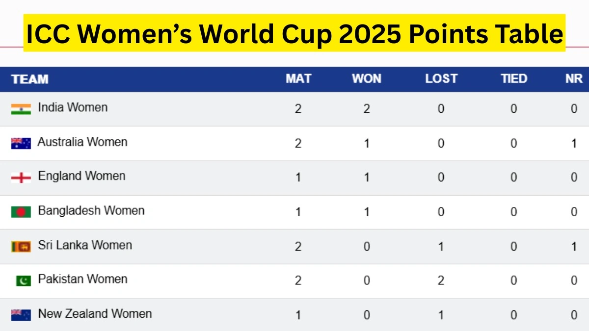Click the LOST column header
This screenshot has height=331, width=589.
pyautogui.click(x=441, y=79)
